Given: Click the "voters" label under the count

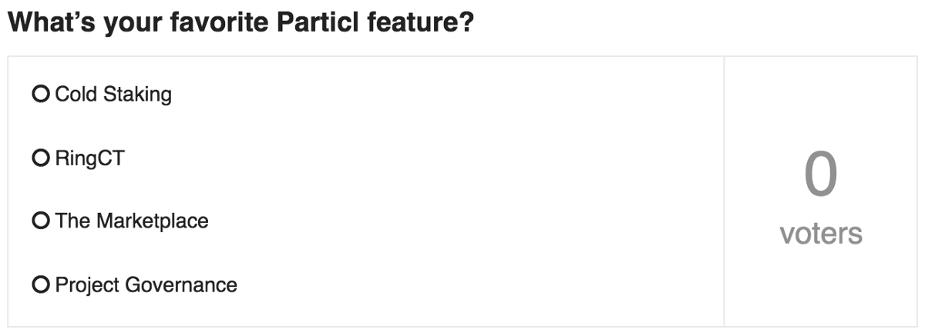Looking at the screenshot, I should point(820,233).
